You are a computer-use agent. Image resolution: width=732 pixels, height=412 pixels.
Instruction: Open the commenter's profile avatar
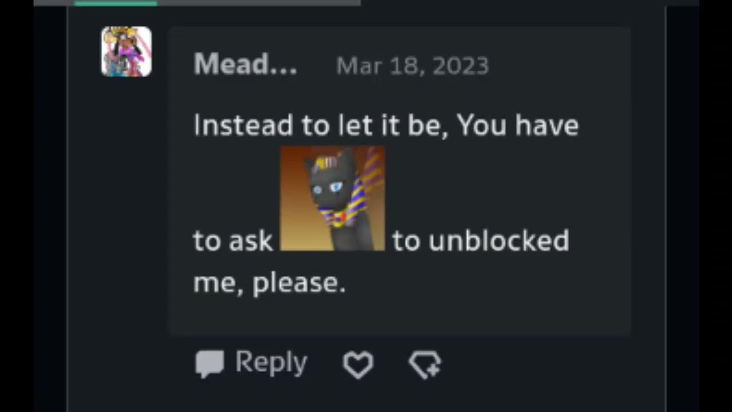(x=126, y=51)
